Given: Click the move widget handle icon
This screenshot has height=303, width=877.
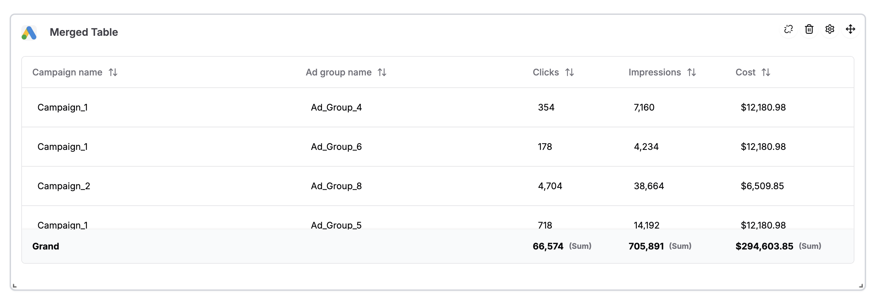Looking at the screenshot, I should point(851,29).
